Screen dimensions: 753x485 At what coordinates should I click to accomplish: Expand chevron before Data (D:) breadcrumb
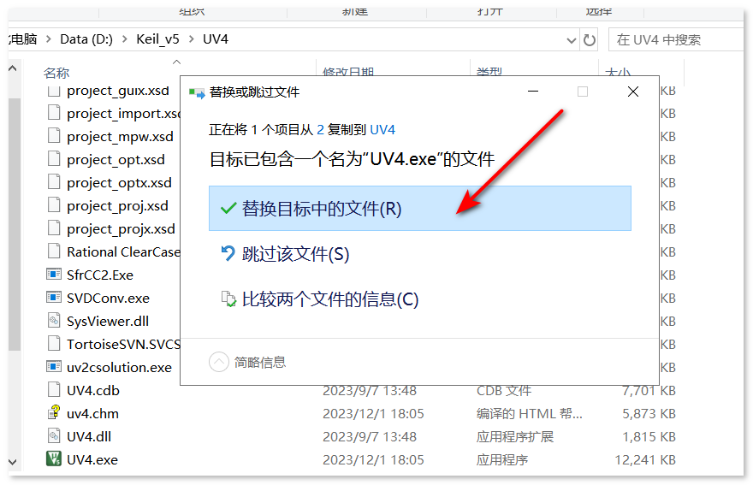pos(49,38)
